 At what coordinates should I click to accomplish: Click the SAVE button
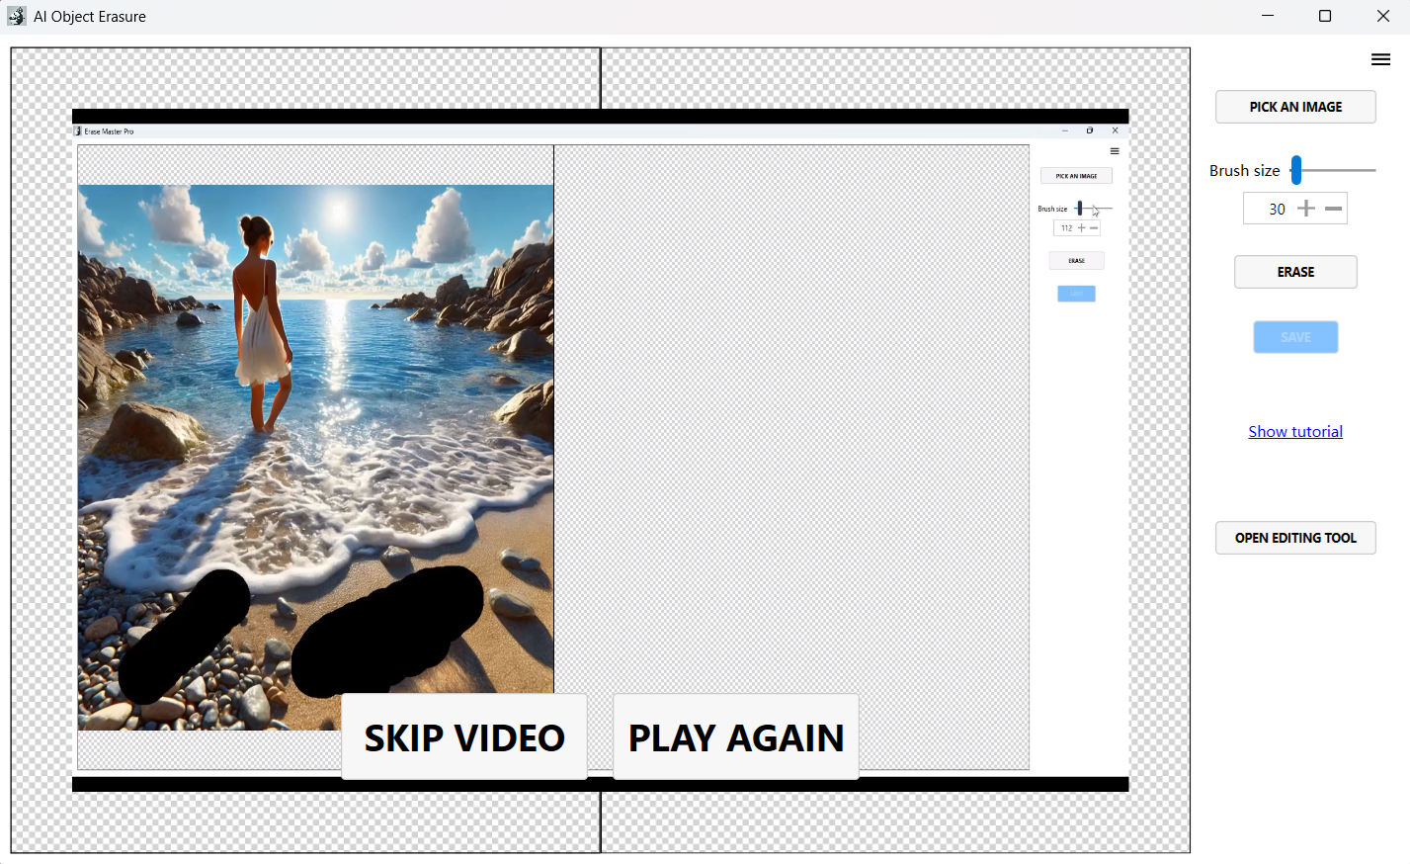tap(1295, 337)
